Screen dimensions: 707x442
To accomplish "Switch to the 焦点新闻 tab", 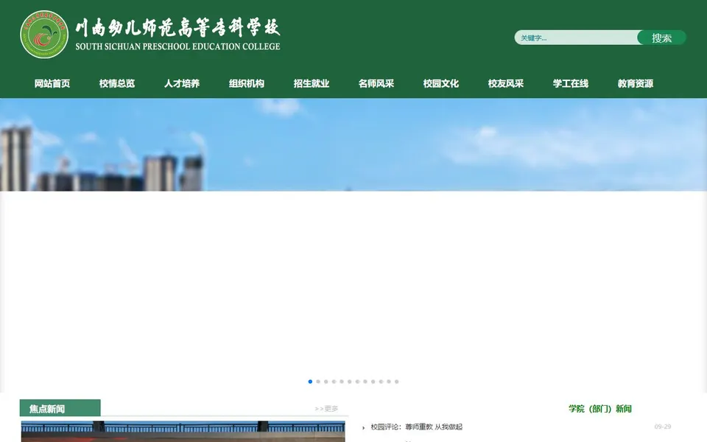I will coord(60,408).
